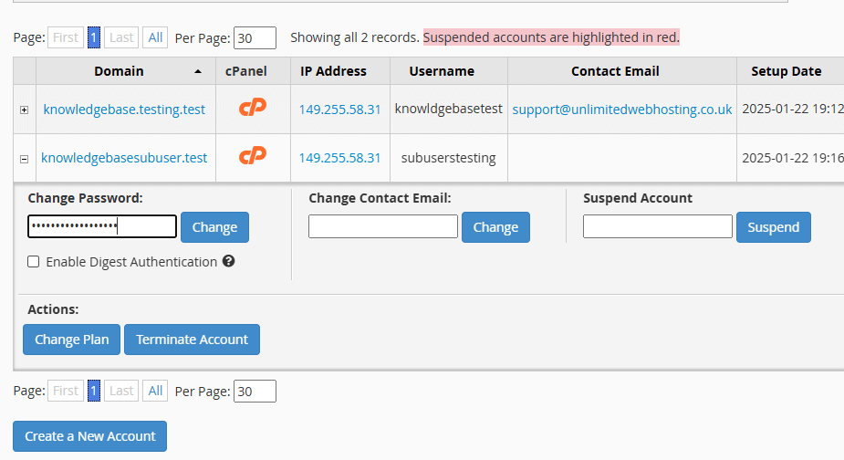Select top pagination page 1
This screenshot has width=844, height=460.
[94, 37]
